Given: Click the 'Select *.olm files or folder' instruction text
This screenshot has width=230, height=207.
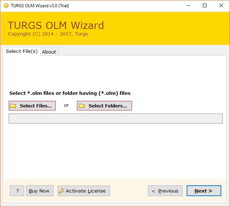Looking at the screenshot, I should tap(70, 93).
